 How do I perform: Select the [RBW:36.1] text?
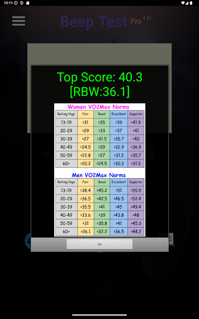pos(100,91)
